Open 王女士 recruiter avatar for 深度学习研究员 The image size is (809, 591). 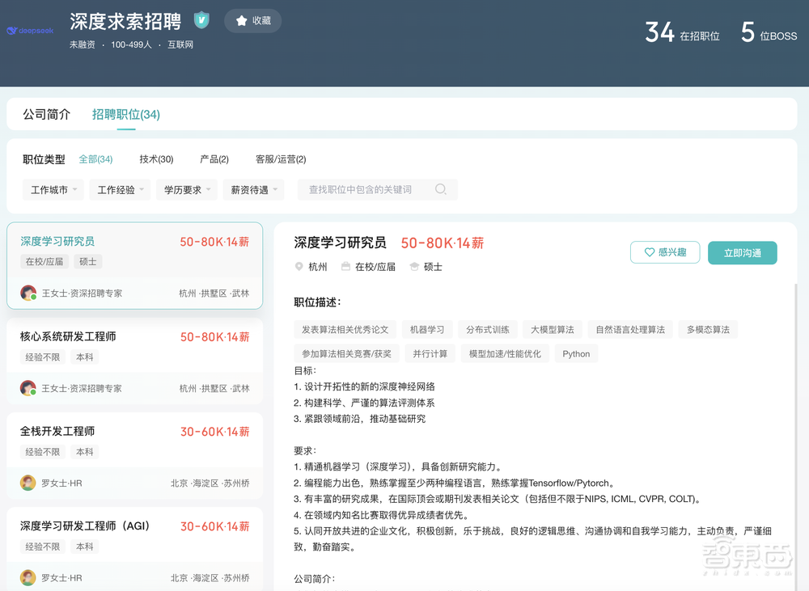point(28,292)
